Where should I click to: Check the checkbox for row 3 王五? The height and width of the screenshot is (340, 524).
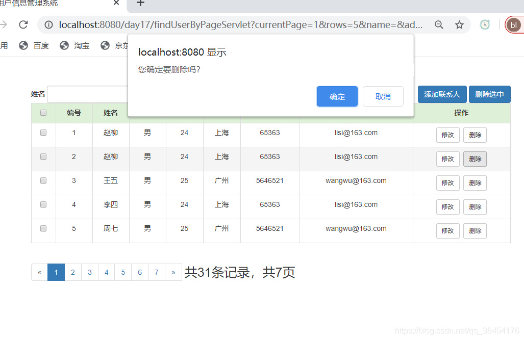pyautogui.click(x=43, y=180)
